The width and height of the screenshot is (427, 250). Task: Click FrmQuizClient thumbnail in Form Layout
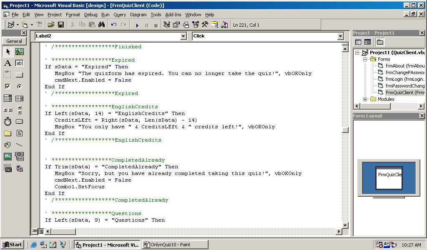(389, 178)
